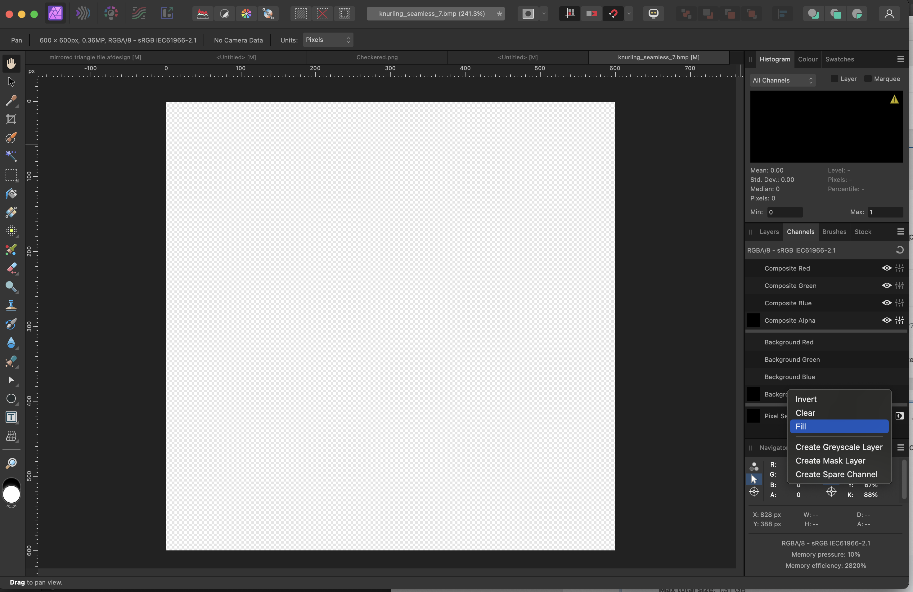Image resolution: width=913 pixels, height=592 pixels.
Task: Select the Erase Brush tool
Action: [x=11, y=268]
